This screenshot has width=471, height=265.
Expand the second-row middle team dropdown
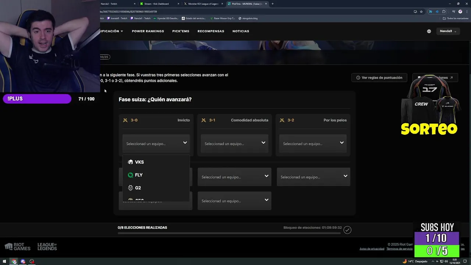point(234,177)
